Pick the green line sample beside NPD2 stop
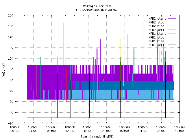185x139 pixels. pos(172,22)
